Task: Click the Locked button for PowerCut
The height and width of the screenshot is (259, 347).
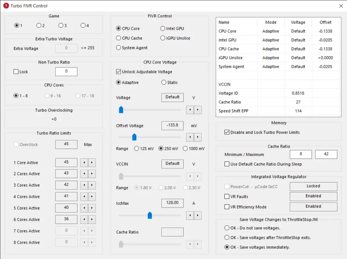Action: coord(313,186)
